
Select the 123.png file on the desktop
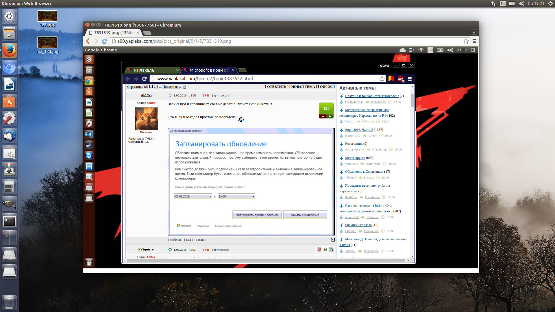click(47, 19)
